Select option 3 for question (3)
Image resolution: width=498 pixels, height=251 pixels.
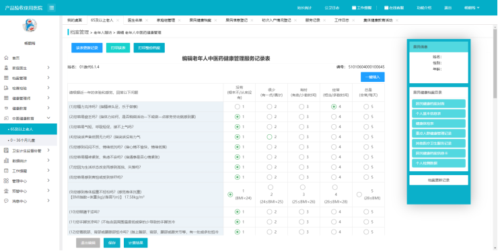coord(301,127)
